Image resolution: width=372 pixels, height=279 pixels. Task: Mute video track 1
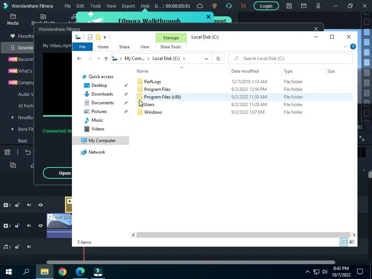pyautogui.click(x=29, y=226)
